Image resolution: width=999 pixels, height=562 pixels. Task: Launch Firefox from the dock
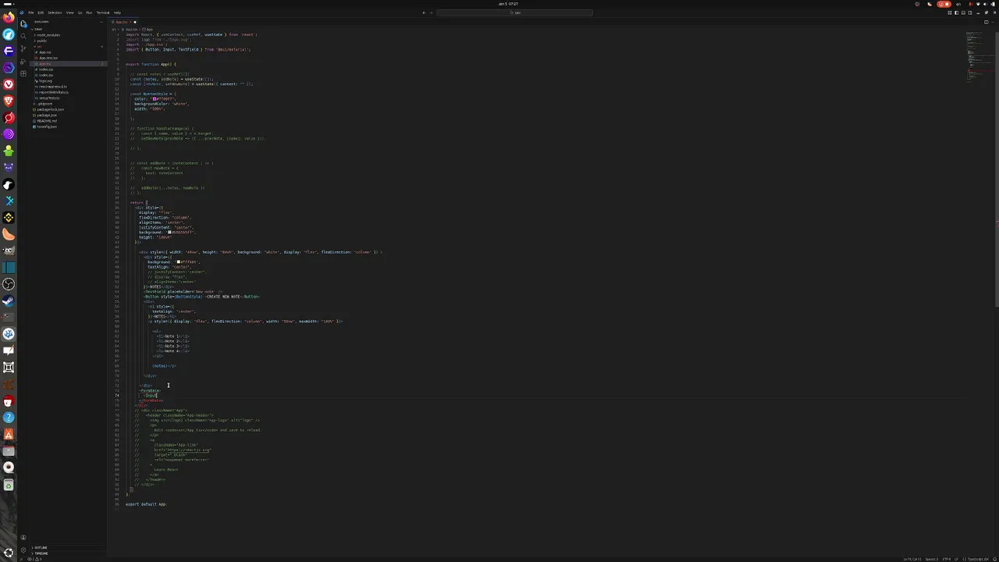(x=9, y=18)
